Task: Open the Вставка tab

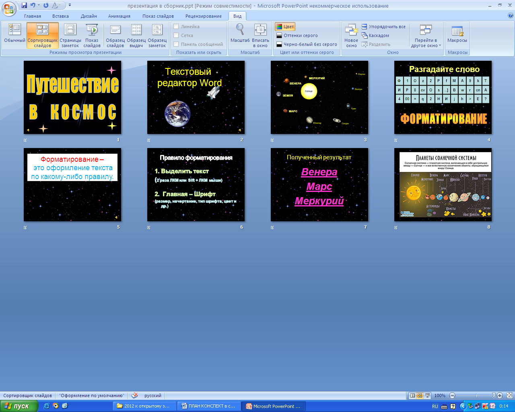Action: 60,16
